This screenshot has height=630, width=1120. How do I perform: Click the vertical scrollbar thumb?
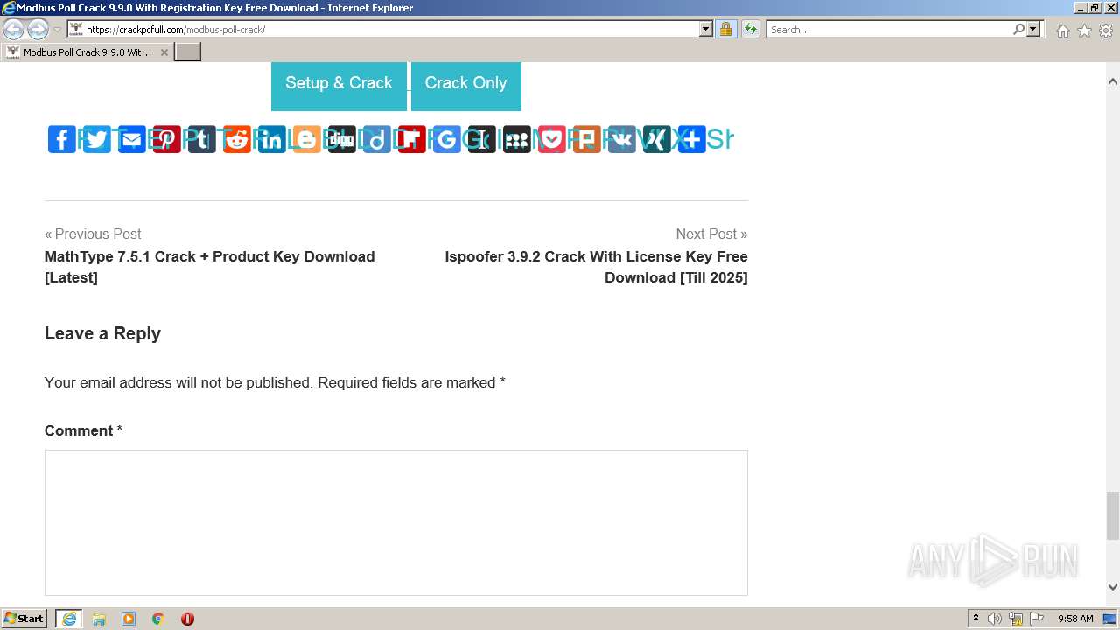click(1113, 516)
